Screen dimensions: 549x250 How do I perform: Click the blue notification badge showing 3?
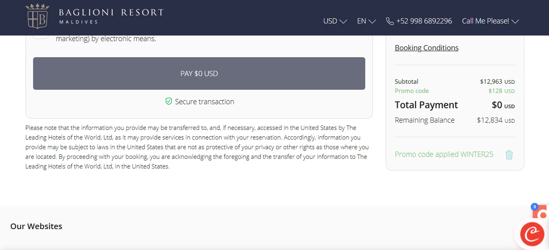535,207
